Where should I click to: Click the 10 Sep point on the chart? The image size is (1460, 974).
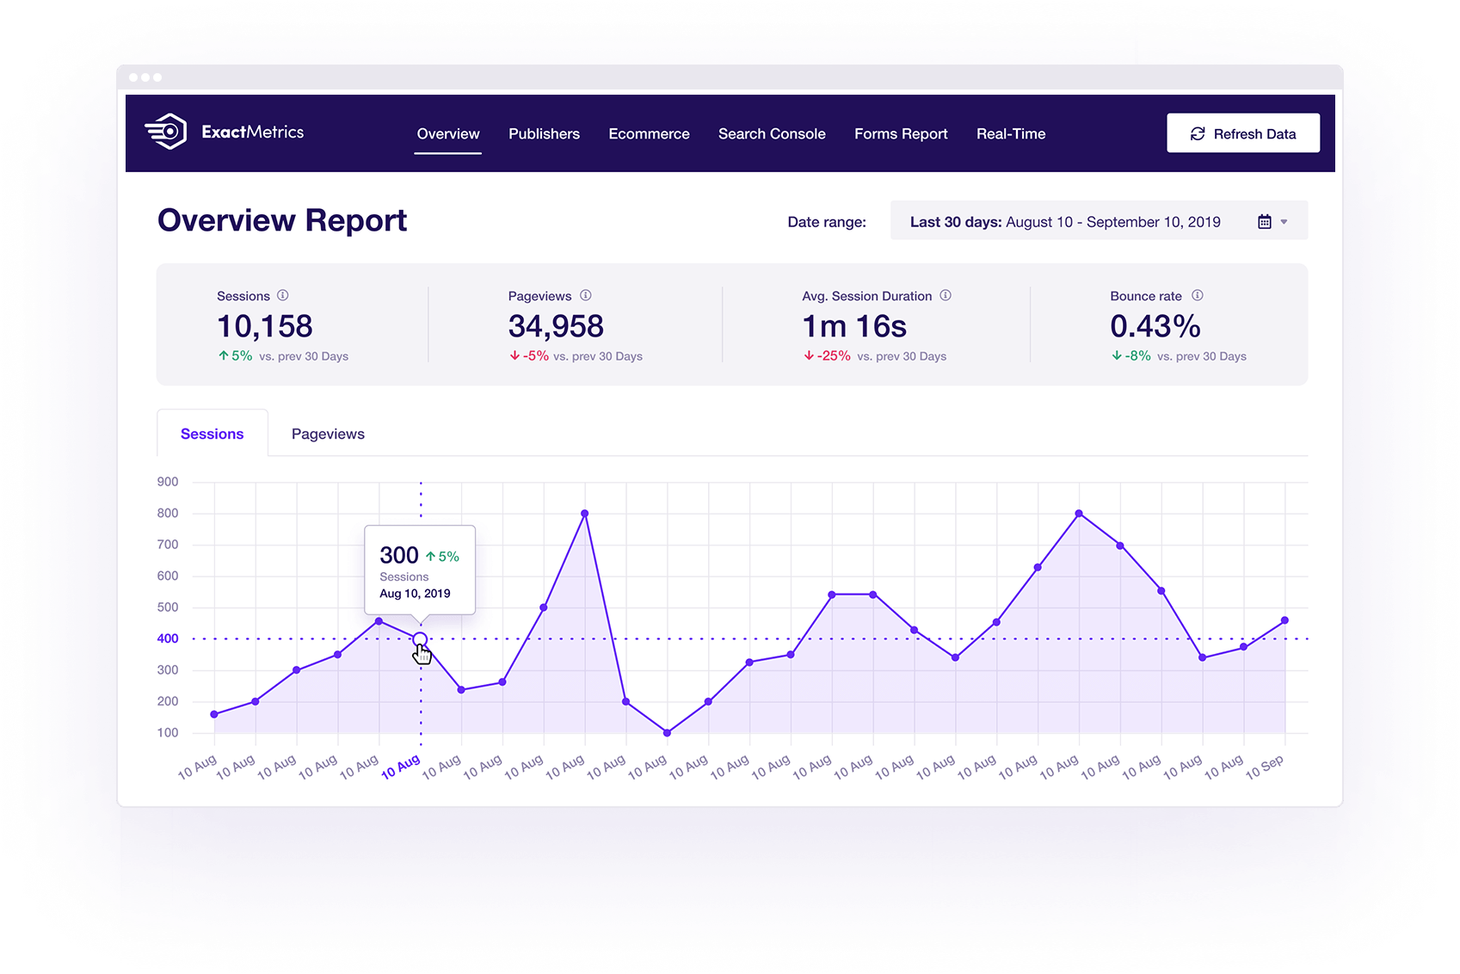pyautogui.click(x=1284, y=620)
